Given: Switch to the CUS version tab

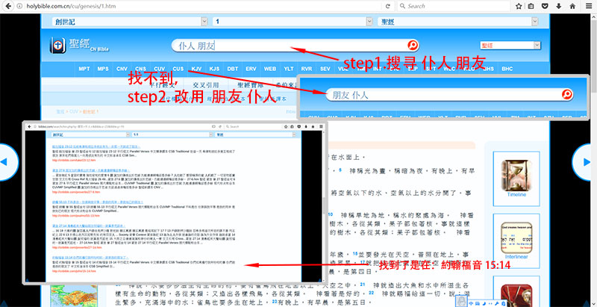Looking at the screenshot, I should [x=178, y=69].
